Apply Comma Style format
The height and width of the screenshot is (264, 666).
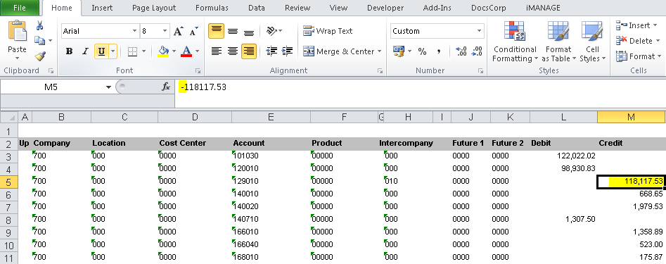[x=438, y=51]
